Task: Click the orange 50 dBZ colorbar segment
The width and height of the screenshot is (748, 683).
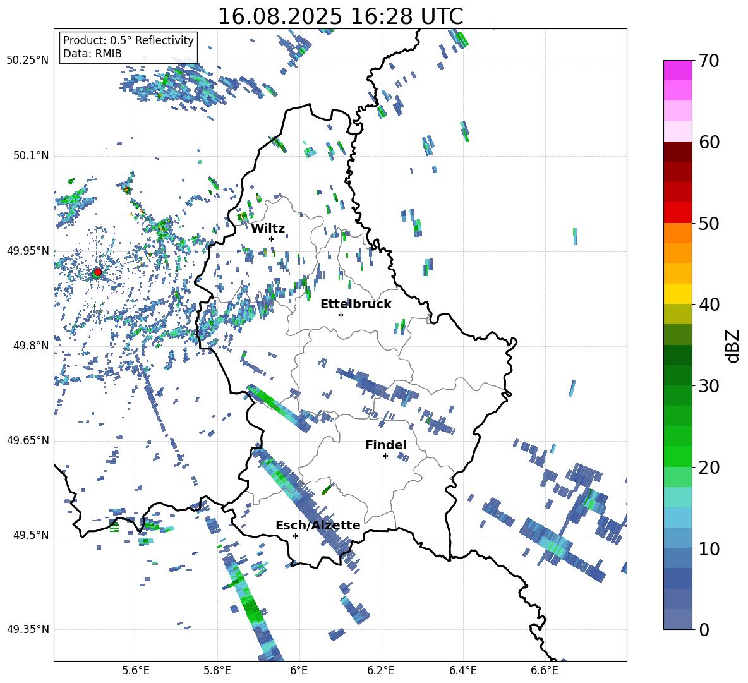Action: point(677,233)
